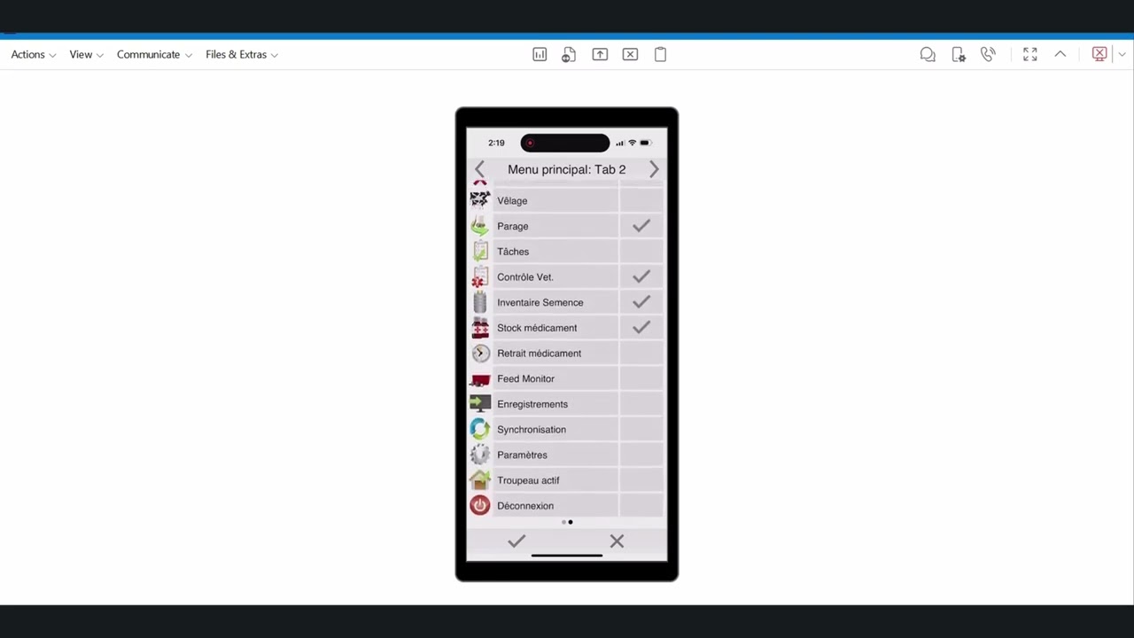Image resolution: width=1134 pixels, height=638 pixels.
Task: Enable the Troupeau actif checkbox
Action: pyautogui.click(x=641, y=480)
